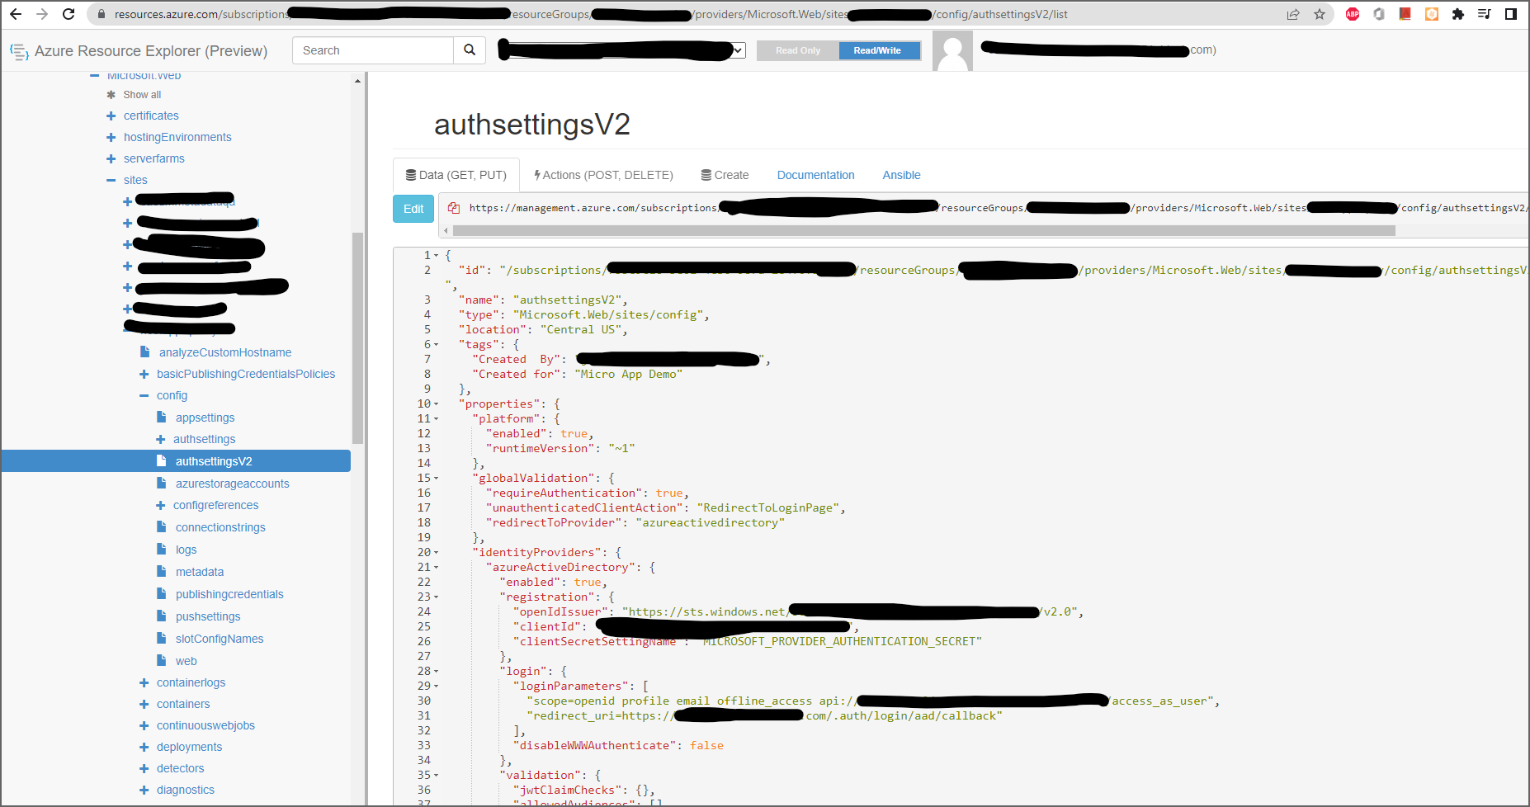This screenshot has height=807, width=1530.
Task: Switch access mode to Read Only
Action: pos(796,50)
